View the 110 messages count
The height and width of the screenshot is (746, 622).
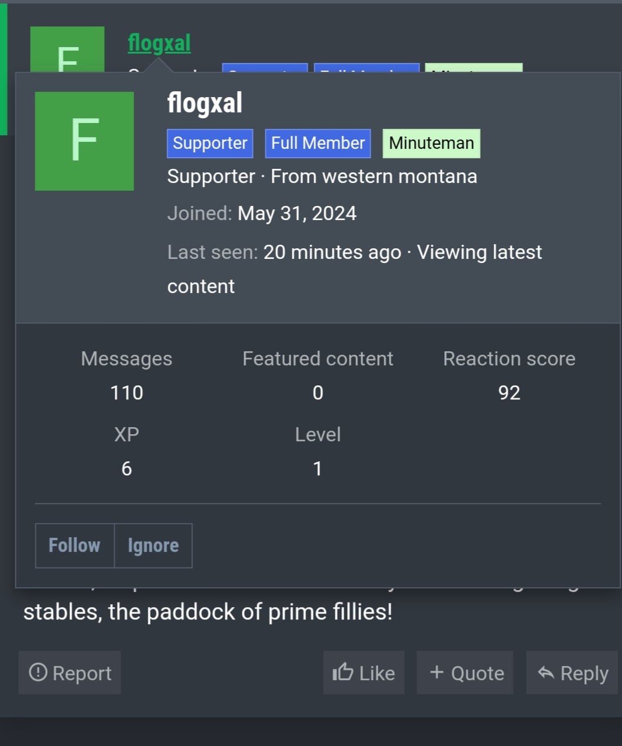coord(127,392)
